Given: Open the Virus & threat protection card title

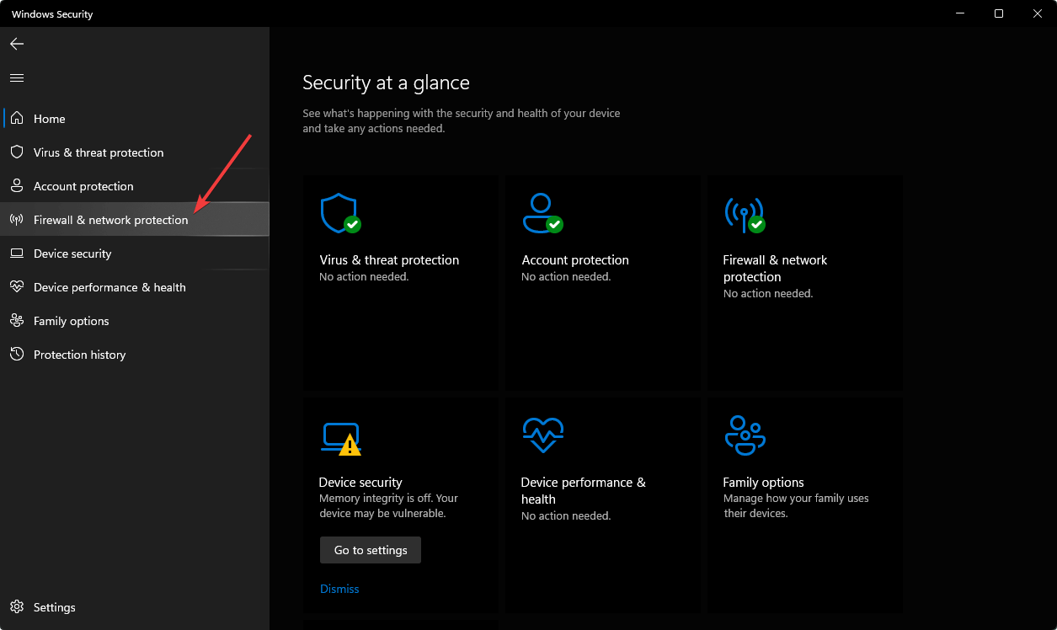Looking at the screenshot, I should 389,260.
